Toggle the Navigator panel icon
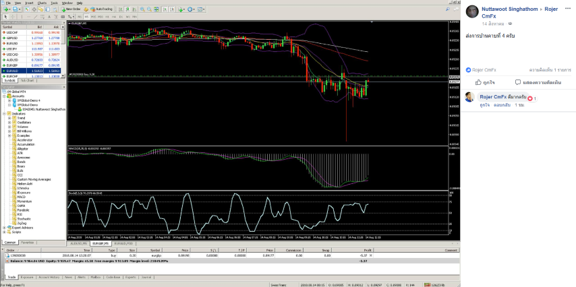Viewport: 576px width, 287px height. 40,9
